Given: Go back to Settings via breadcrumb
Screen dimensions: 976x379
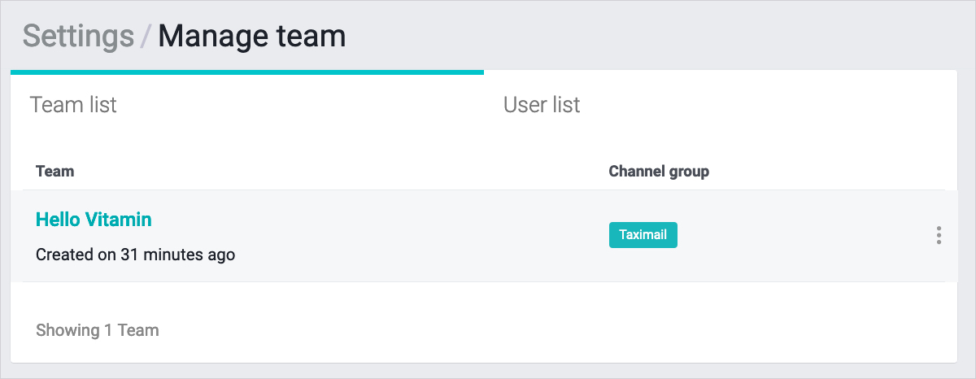Looking at the screenshot, I should click(x=78, y=37).
